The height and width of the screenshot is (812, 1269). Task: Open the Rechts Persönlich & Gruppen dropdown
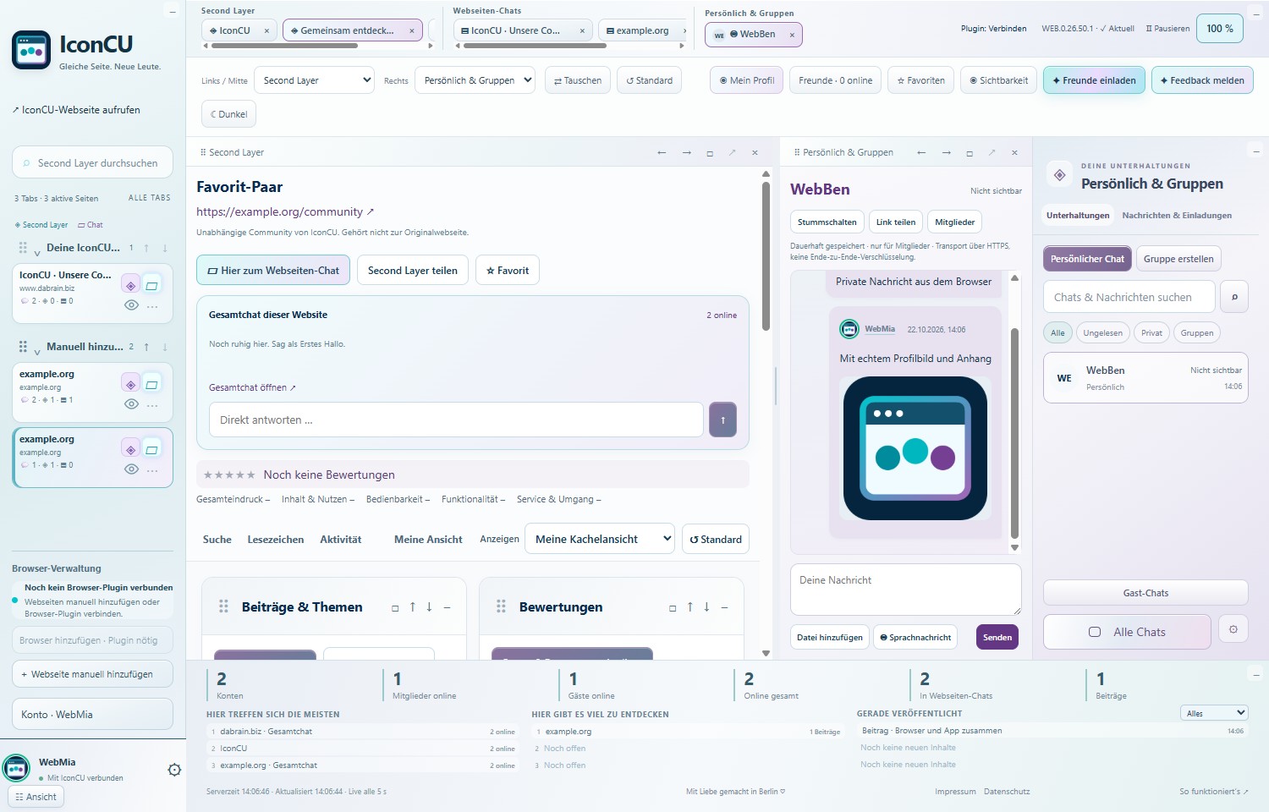point(475,80)
